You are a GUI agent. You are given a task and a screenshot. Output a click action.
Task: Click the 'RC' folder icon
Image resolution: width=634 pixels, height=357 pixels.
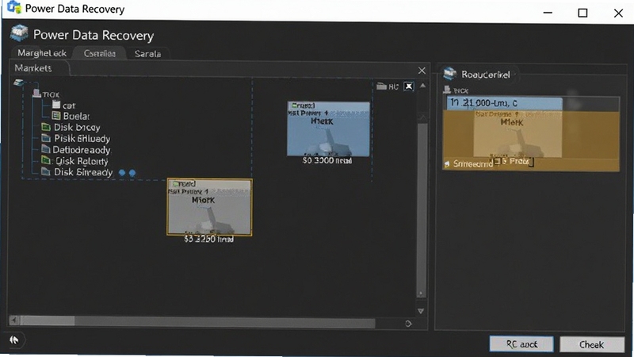381,86
